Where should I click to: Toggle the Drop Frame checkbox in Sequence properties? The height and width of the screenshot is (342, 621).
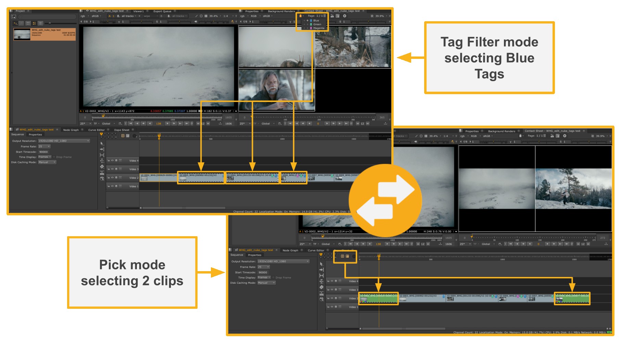pyautogui.click(x=54, y=157)
